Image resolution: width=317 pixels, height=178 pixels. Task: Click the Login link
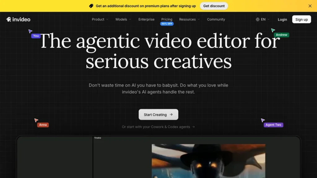[282, 19]
